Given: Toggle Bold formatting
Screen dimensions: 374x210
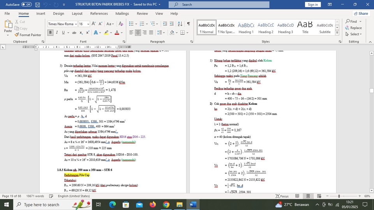Looking at the screenshot, I should 50,32.
